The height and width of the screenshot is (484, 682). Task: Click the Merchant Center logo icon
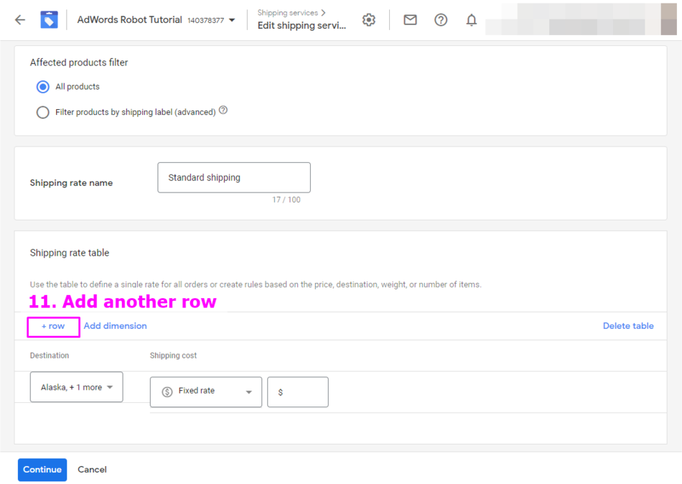click(x=49, y=20)
